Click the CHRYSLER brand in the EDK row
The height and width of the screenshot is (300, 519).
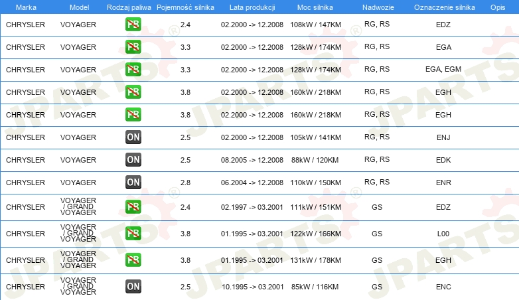tap(25, 160)
